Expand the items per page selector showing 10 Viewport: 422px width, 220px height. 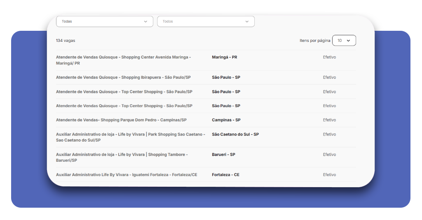[x=344, y=41]
